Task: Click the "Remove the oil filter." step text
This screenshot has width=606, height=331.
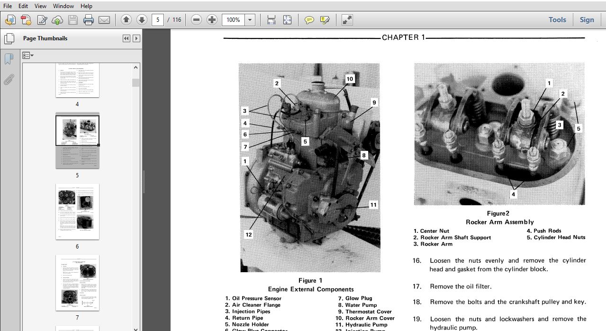Action: point(461,286)
